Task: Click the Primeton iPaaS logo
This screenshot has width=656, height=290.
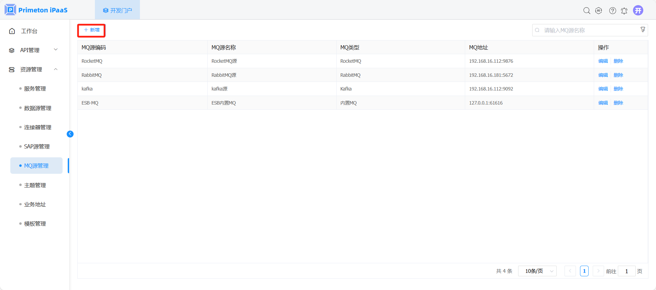Action: coord(36,10)
